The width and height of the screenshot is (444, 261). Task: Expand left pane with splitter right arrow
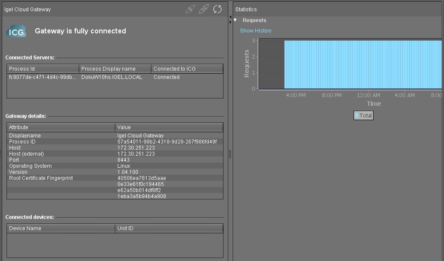click(230, 21)
